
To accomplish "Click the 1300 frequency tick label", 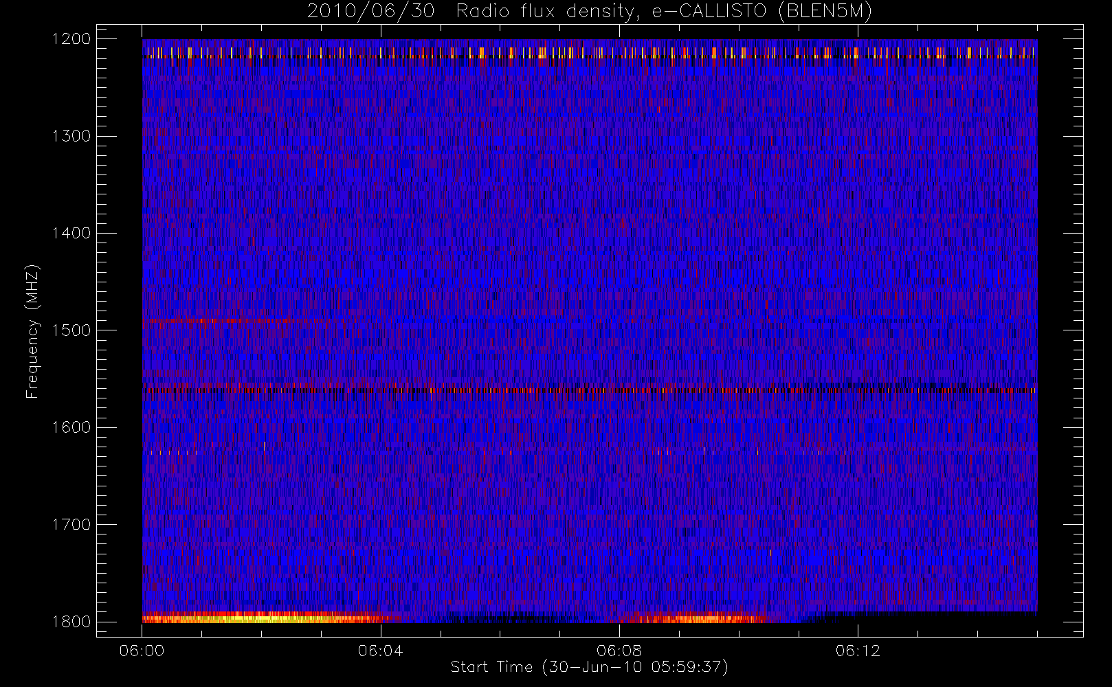I will pos(72,136).
